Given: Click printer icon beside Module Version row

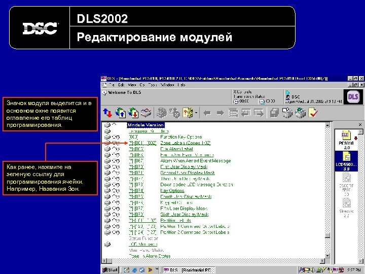Looking at the screenshot, I should (x=107, y=125).
